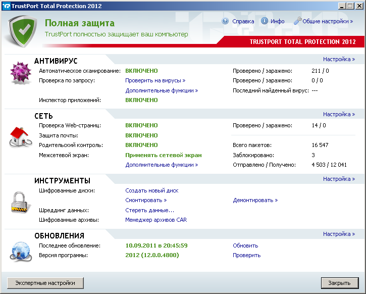Click the Закрыть button
This screenshot has width=366, height=294.
coord(340,283)
